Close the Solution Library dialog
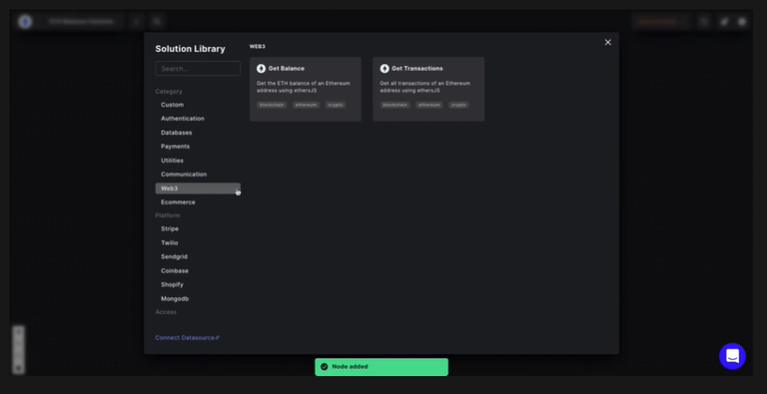This screenshot has height=394, width=767. (608, 42)
